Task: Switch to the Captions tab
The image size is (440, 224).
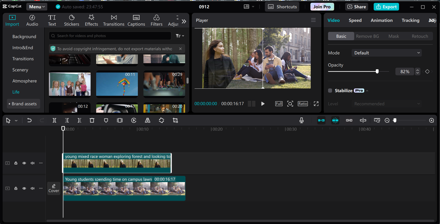Action: tap(136, 21)
